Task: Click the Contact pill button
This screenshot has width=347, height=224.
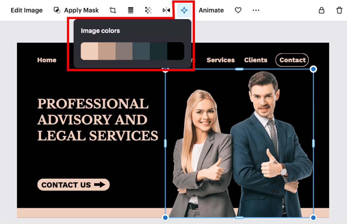Action: pos(292,60)
